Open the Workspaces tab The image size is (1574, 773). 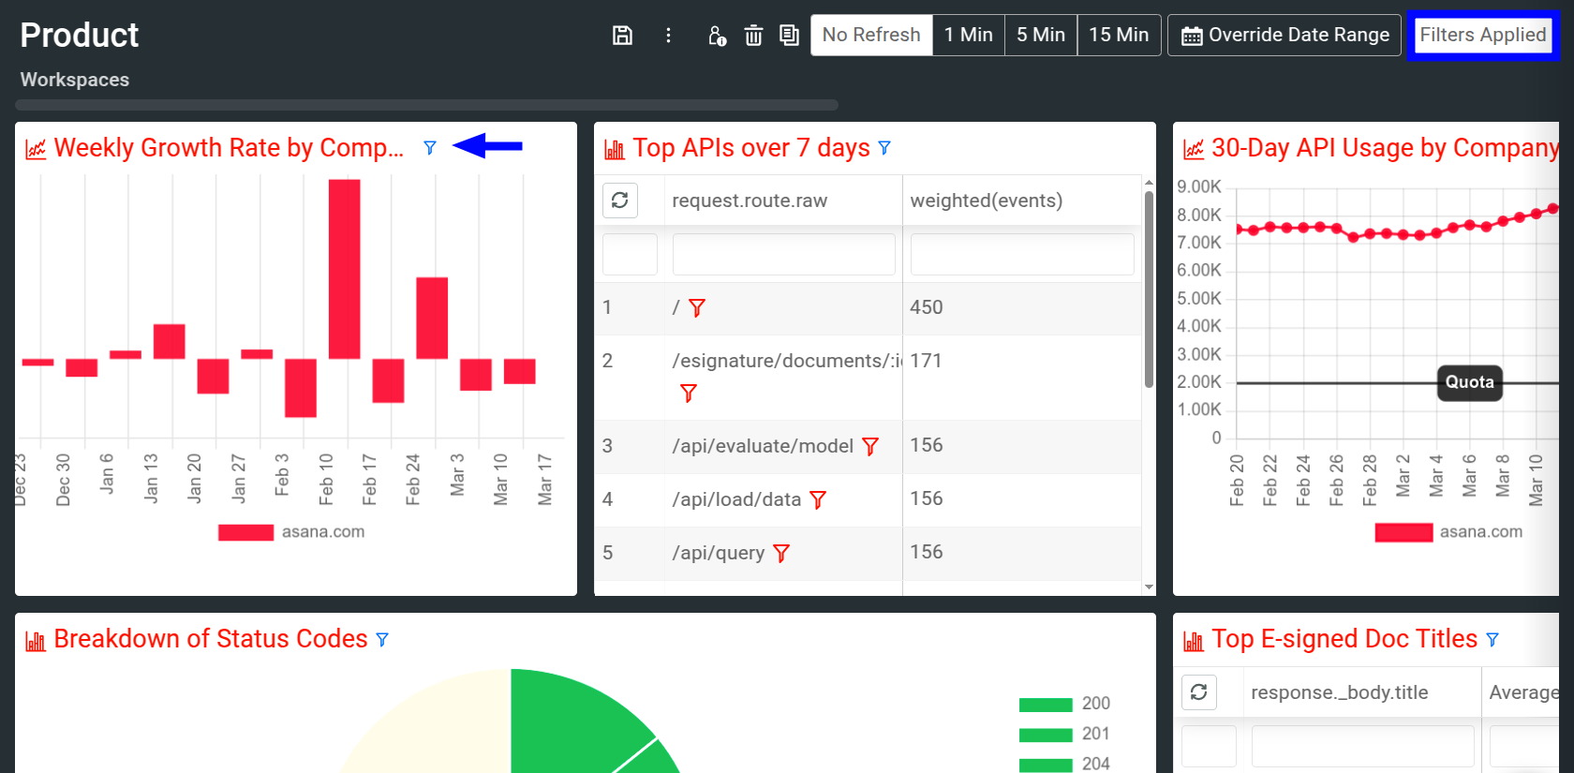(75, 80)
